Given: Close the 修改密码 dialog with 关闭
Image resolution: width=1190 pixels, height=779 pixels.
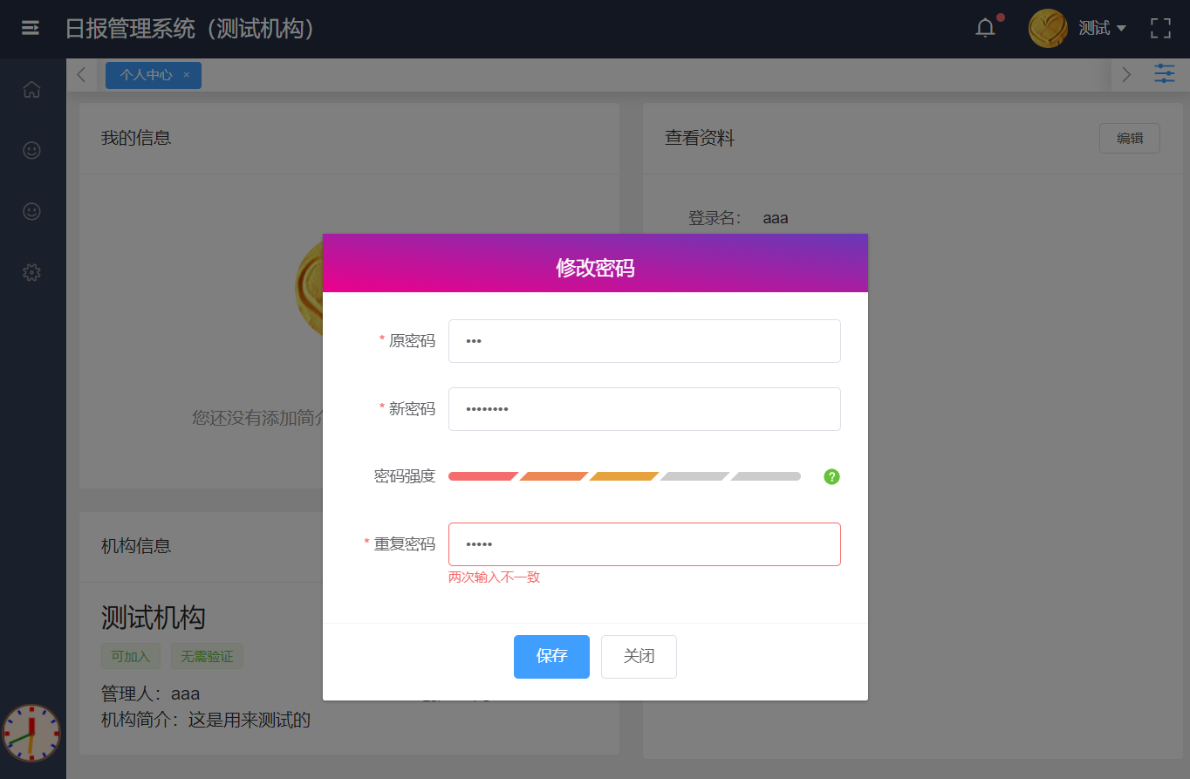Looking at the screenshot, I should (639, 656).
